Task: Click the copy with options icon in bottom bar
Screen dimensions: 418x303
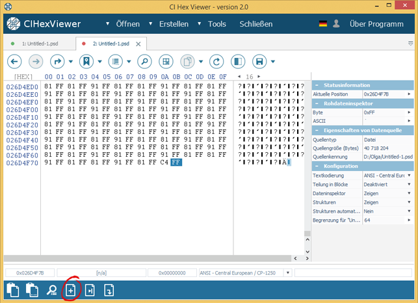Action: (x=32, y=290)
